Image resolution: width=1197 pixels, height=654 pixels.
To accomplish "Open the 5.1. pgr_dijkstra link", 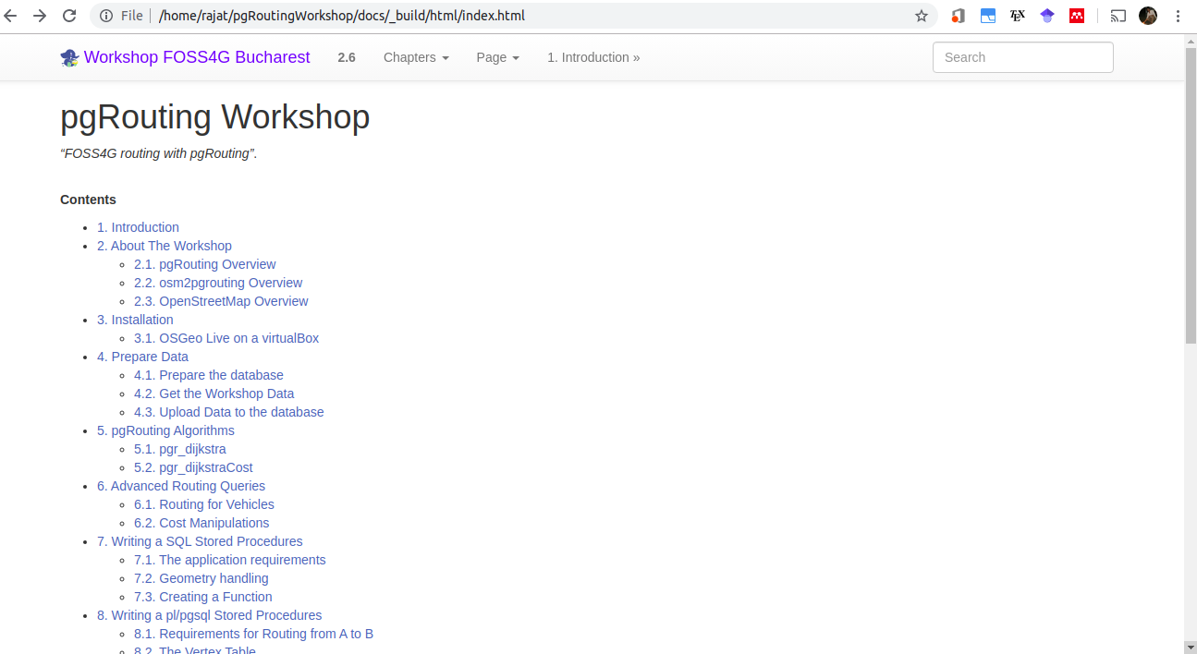I will pyautogui.click(x=179, y=448).
